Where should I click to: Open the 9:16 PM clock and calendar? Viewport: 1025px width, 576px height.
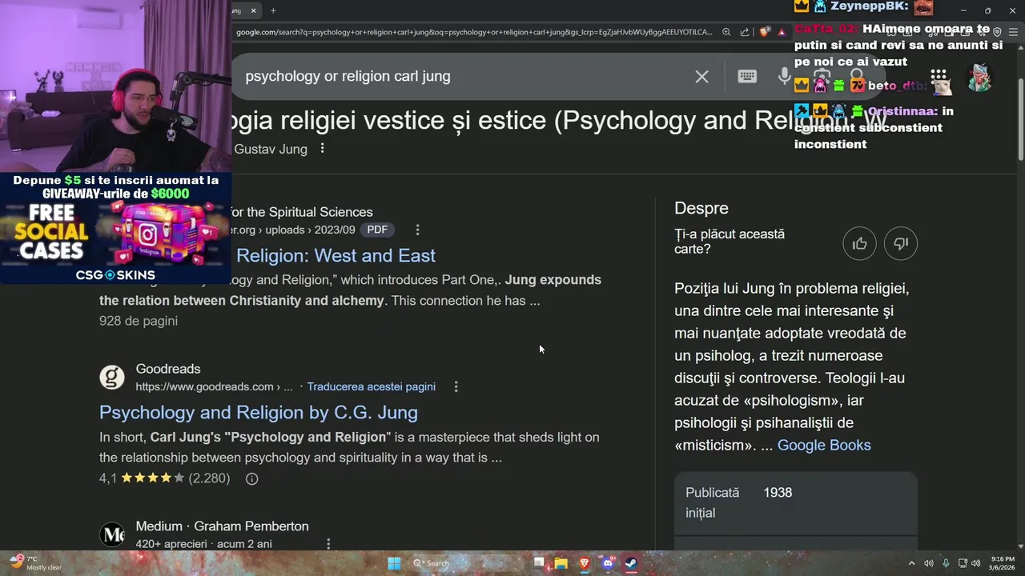coord(1002,563)
